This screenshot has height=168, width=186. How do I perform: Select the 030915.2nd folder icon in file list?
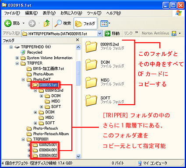(91, 46)
